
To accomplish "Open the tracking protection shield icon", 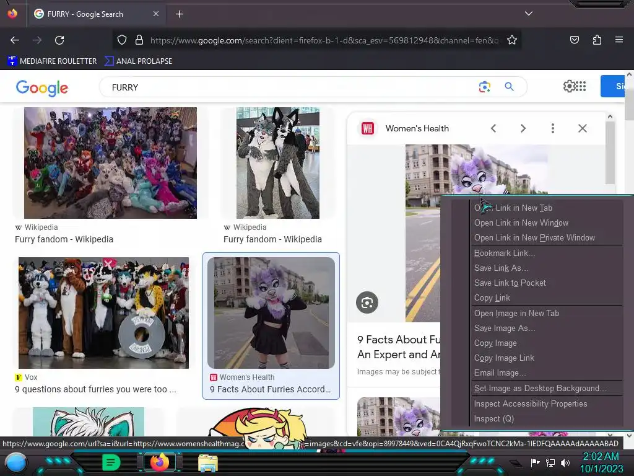I will pyautogui.click(x=122, y=40).
